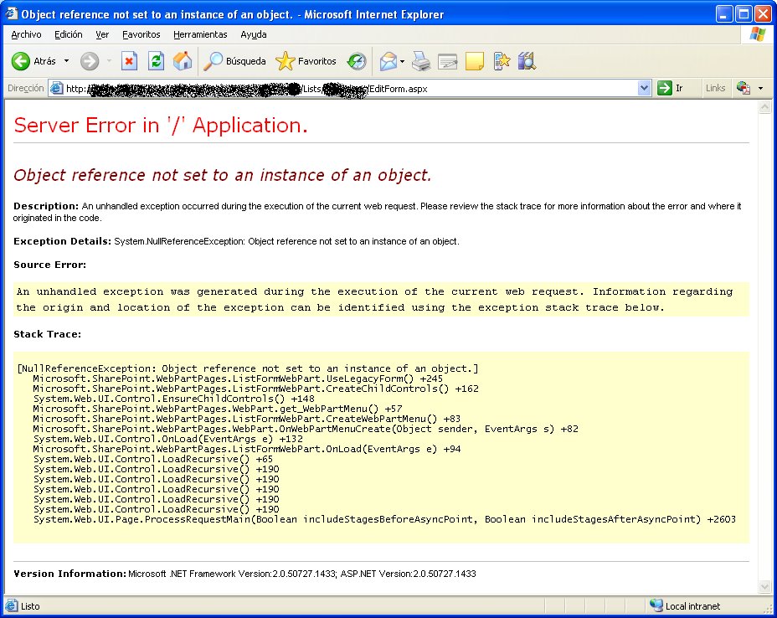Minimize the Internet Explorer window
777x618 pixels.
[x=724, y=14]
